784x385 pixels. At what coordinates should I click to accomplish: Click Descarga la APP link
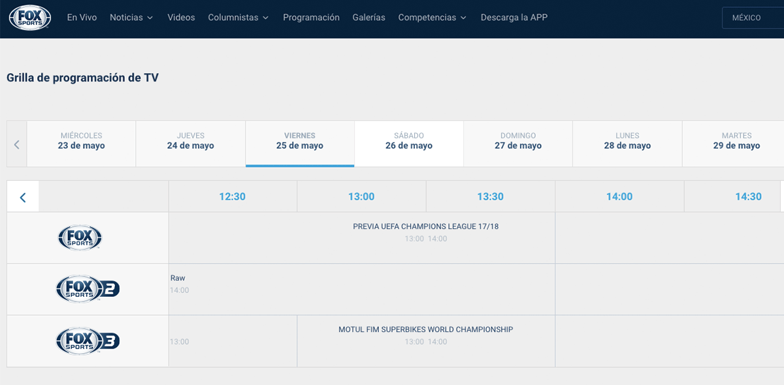(x=514, y=18)
